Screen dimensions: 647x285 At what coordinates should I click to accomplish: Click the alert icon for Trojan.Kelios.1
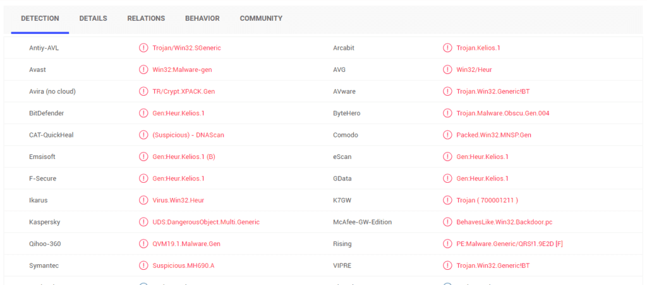447,48
